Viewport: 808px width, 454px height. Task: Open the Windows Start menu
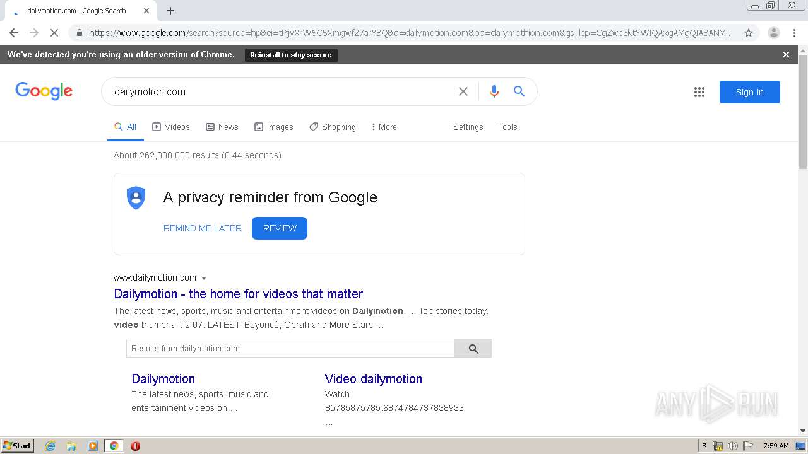pyautogui.click(x=18, y=445)
